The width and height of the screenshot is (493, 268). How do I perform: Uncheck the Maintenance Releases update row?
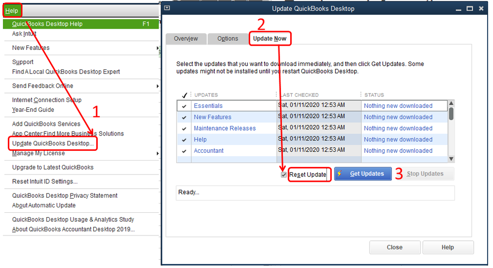[184, 129]
